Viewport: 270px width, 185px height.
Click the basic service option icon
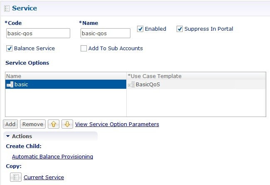pos(10,85)
